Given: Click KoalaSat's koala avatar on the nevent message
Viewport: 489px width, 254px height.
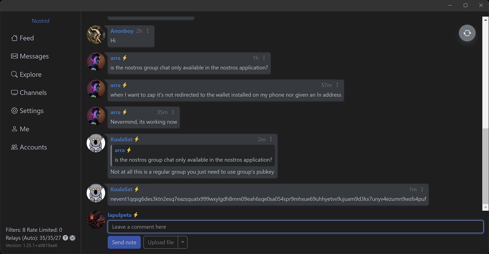Looking at the screenshot, I should (x=96, y=193).
